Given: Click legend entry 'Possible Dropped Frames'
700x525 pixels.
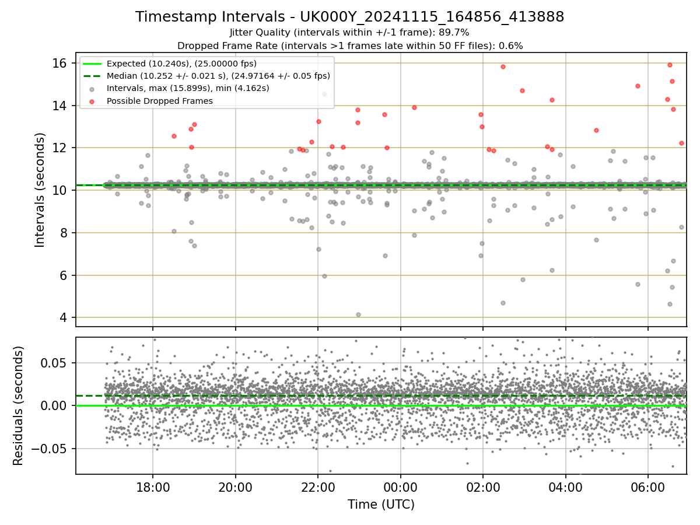Looking at the screenshot, I should pos(159,101).
